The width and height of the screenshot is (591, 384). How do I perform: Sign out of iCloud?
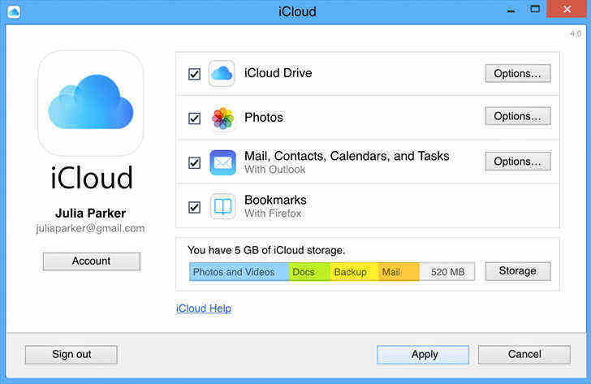coord(71,355)
